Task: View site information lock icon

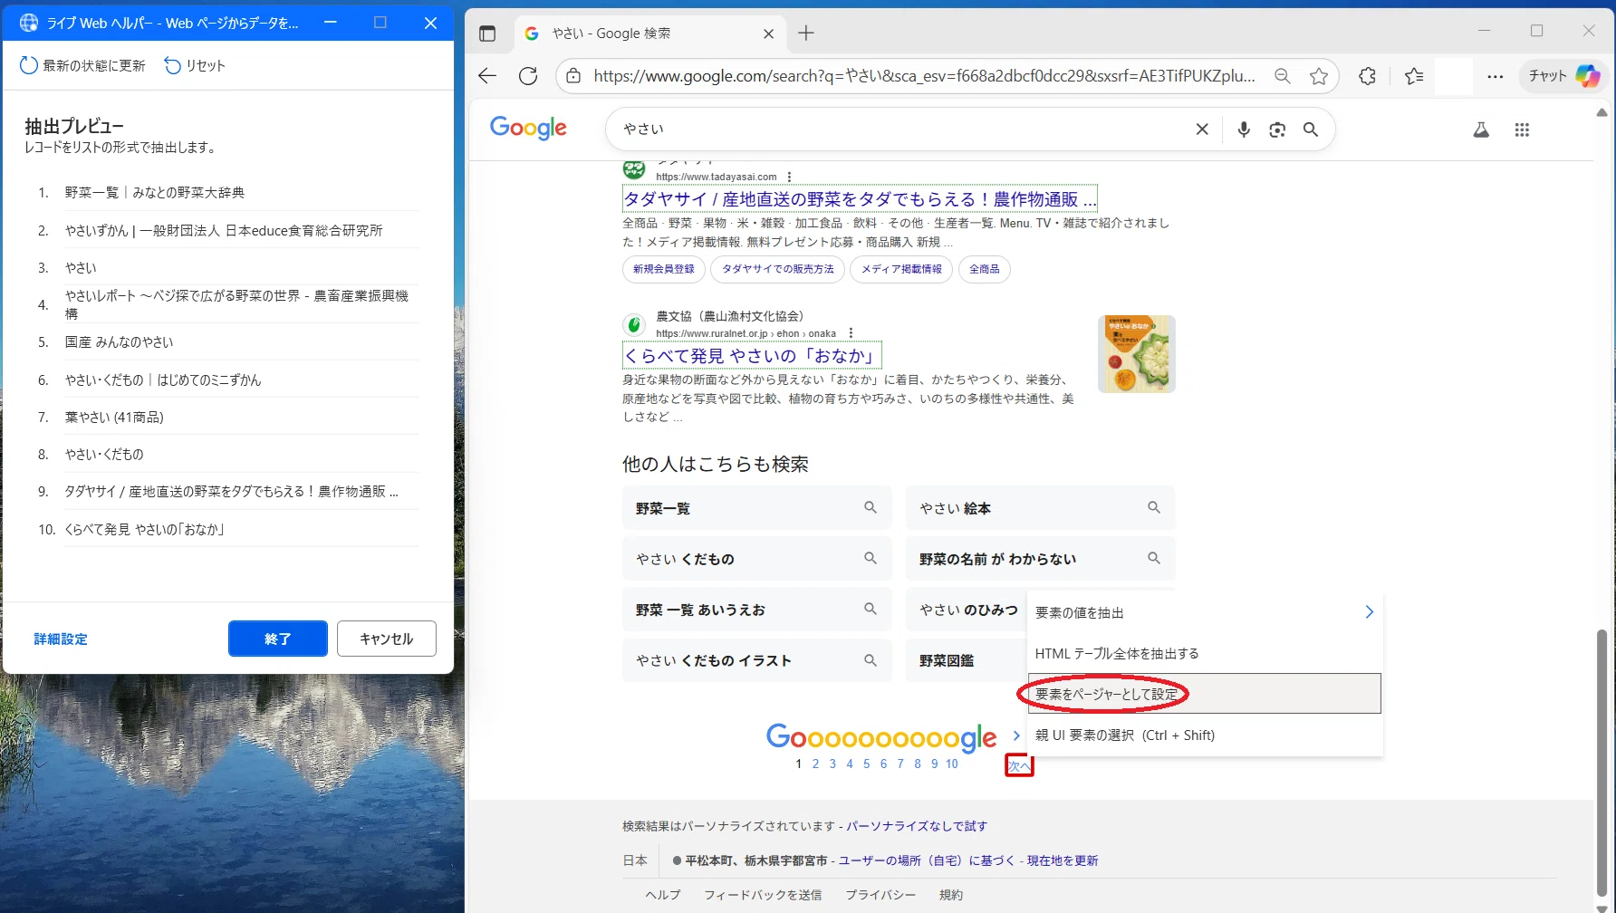Action: (x=573, y=76)
